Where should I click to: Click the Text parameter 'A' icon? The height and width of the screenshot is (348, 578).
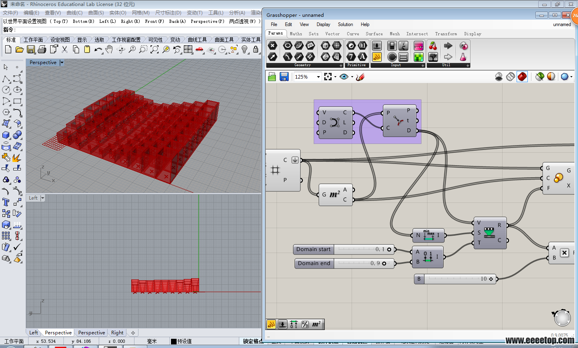[x=362, y=57]
